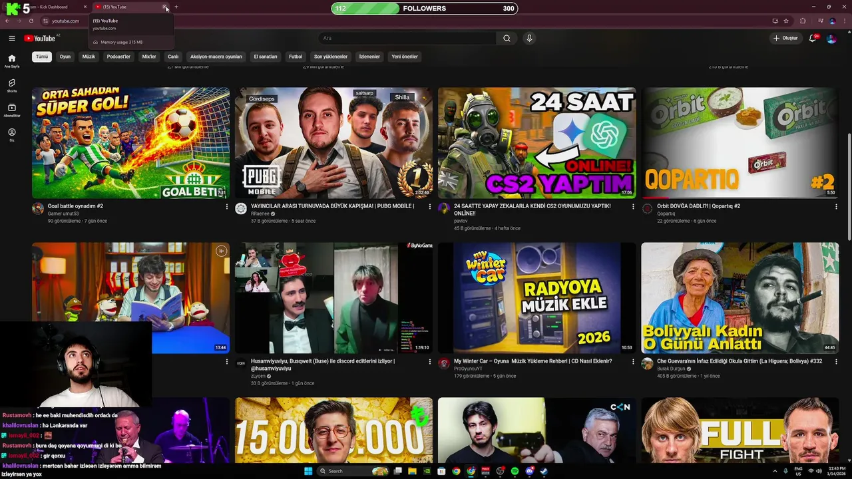
Task: Go to Ana Sayfa in sidebar
Action: [x=12, y=61]
